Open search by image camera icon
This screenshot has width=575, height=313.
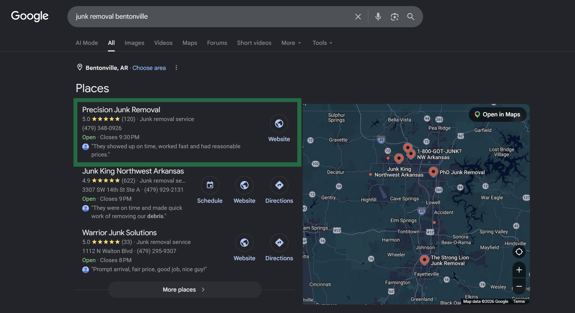click(x=394, y=17)
